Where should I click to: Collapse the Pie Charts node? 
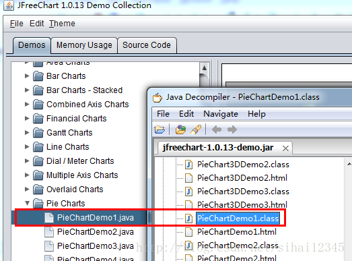click(x=27, y=204)
